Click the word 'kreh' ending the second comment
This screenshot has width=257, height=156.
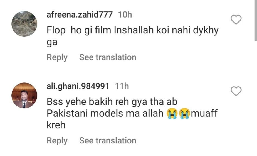[56, 125]
